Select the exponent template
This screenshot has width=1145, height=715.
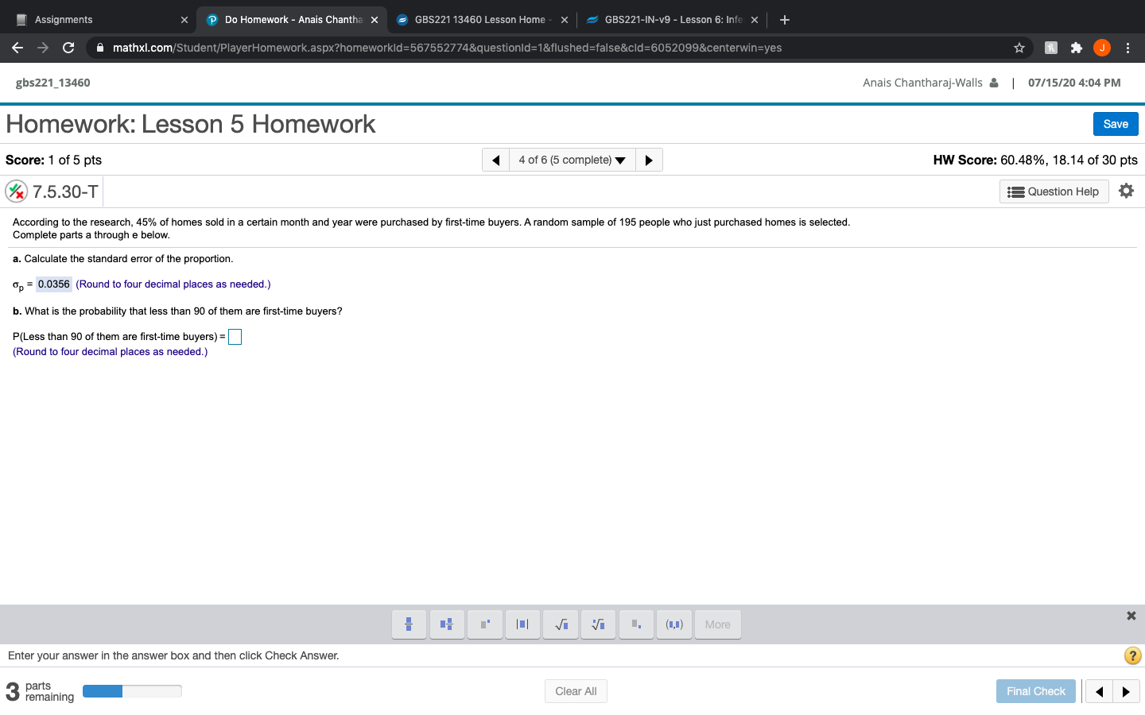pos(485,624)
